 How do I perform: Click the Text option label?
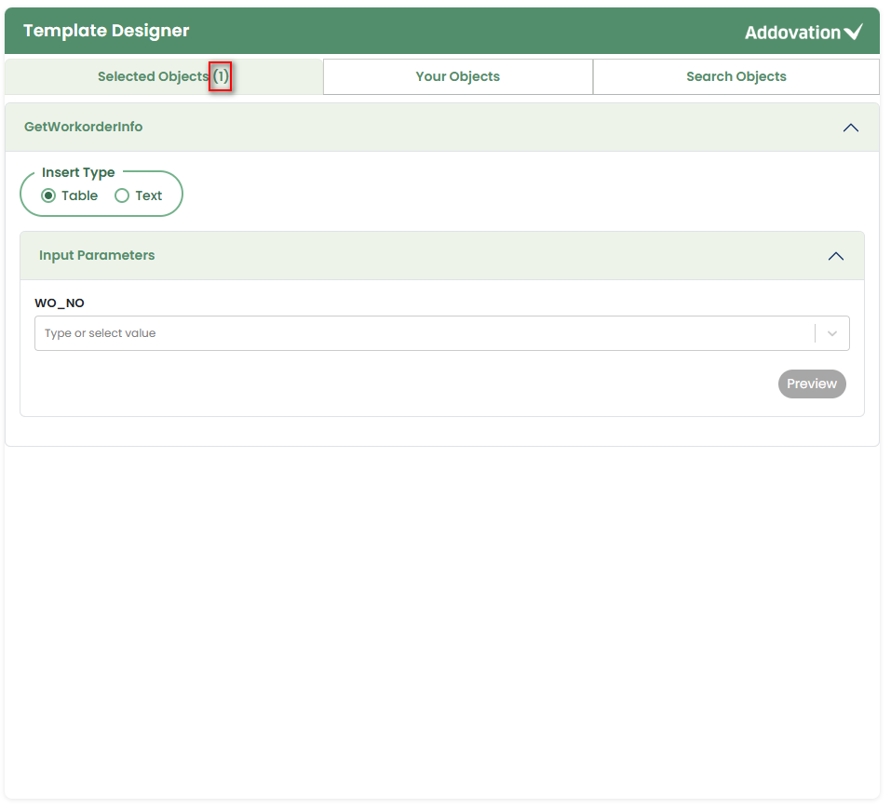[x=149, y=195]
